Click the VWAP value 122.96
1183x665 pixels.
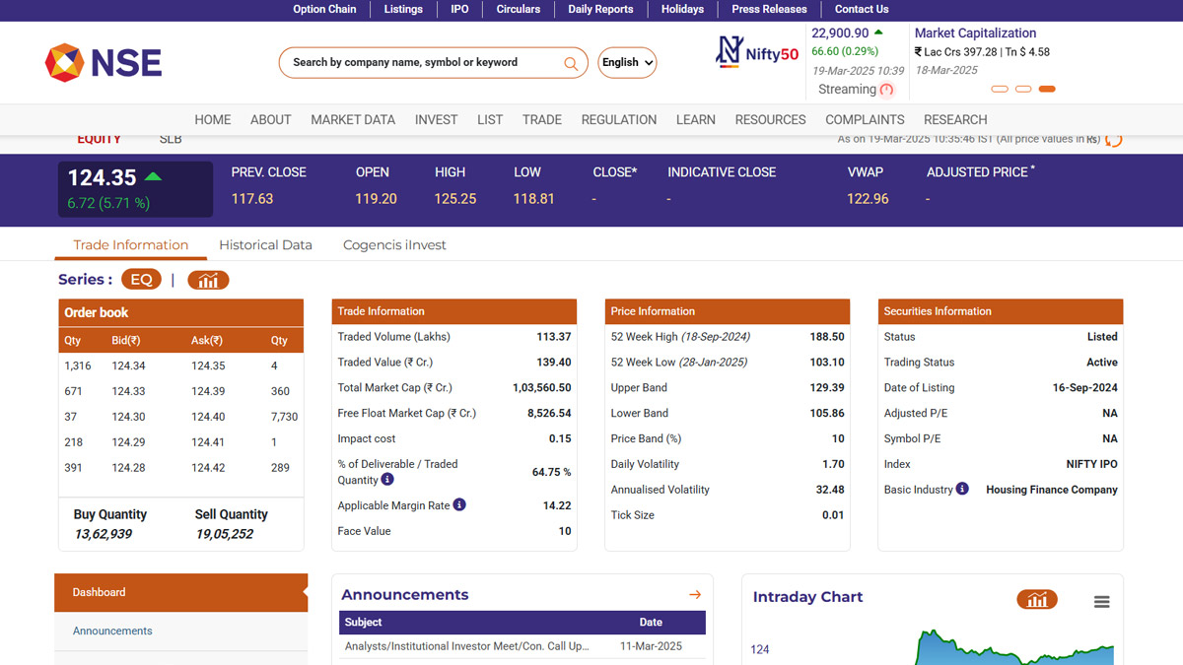point(868,199)
